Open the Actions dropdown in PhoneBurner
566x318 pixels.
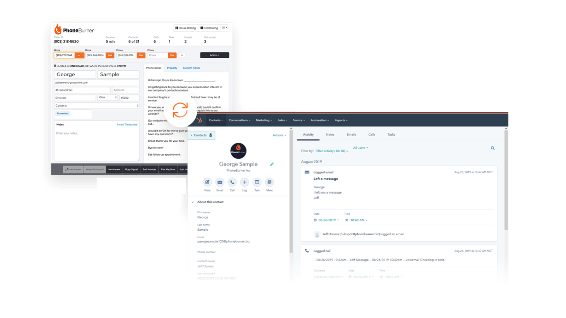(214, 55)
